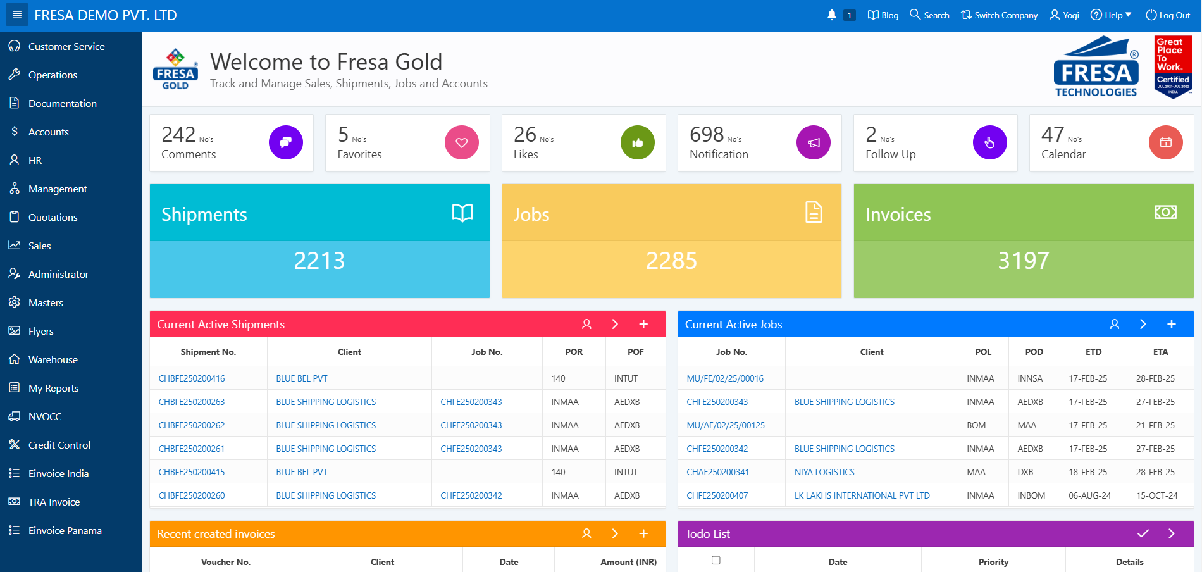Click the green Likes thumbs-up icon

coord(638,142)
